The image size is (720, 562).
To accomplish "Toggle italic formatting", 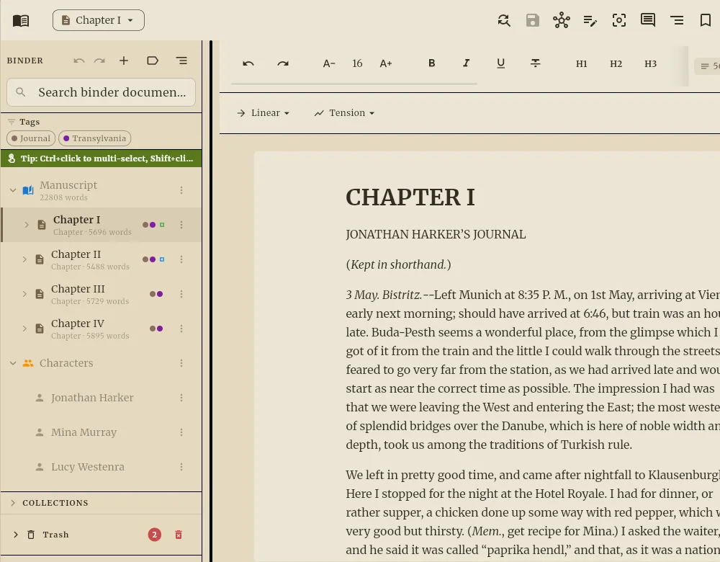I will 466,63.
